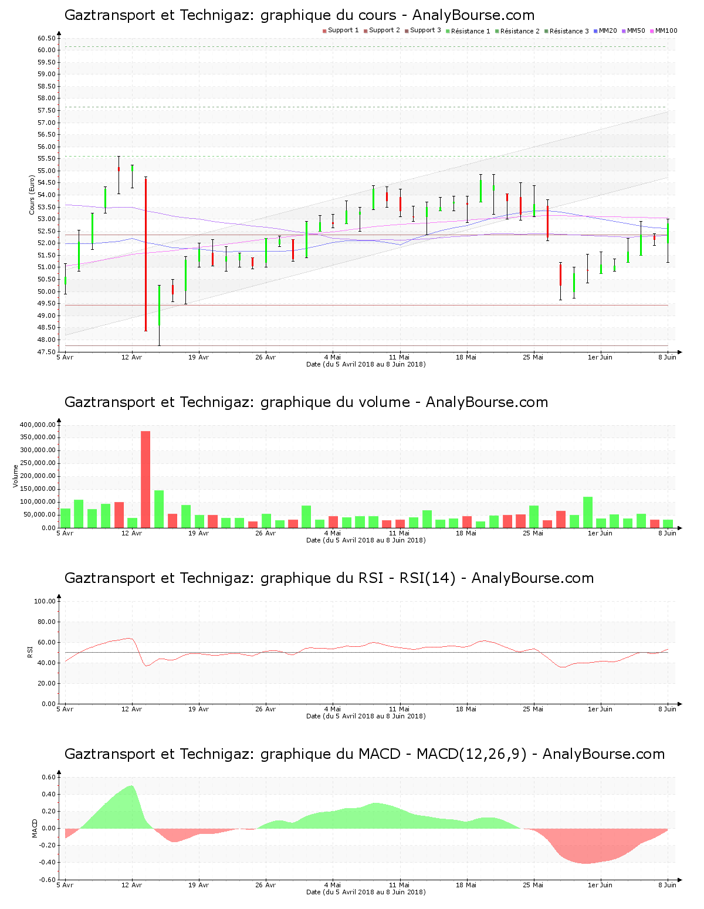This screenshot has width=704, height=909.
Task: Click the tallest red bar in volume chart
Action: (145, 479)
